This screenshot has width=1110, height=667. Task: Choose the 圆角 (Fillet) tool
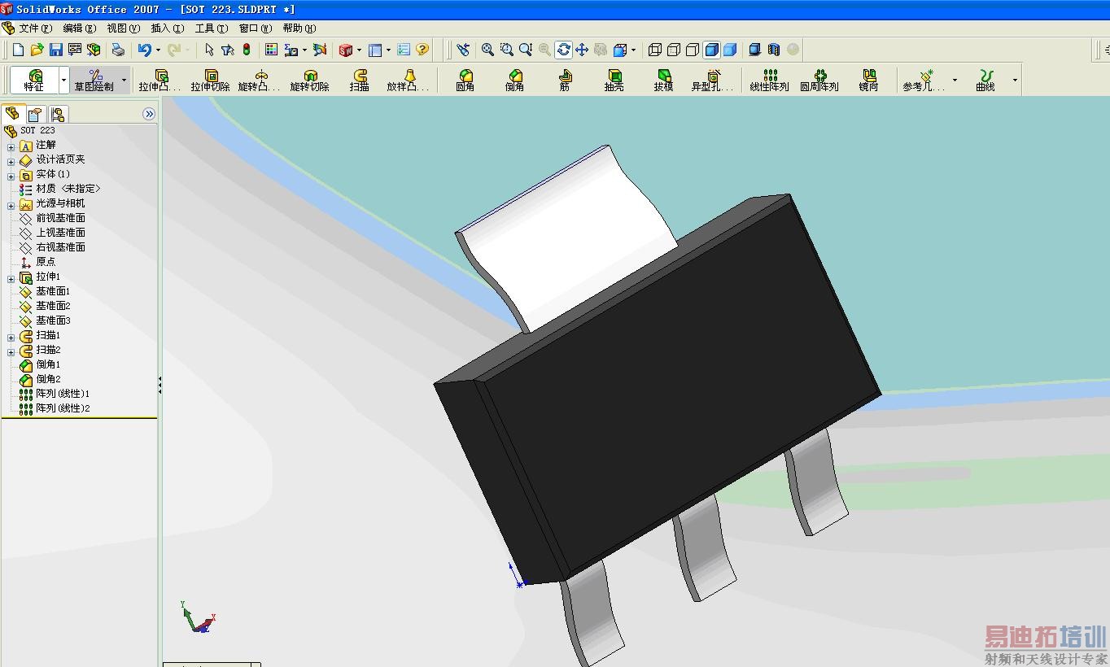click(x=465, y=80)
